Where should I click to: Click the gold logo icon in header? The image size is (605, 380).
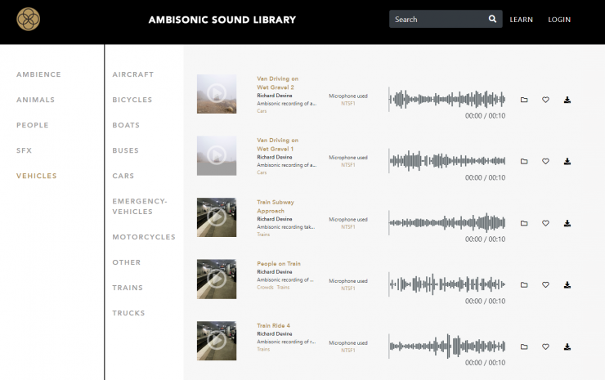[29, 19]
